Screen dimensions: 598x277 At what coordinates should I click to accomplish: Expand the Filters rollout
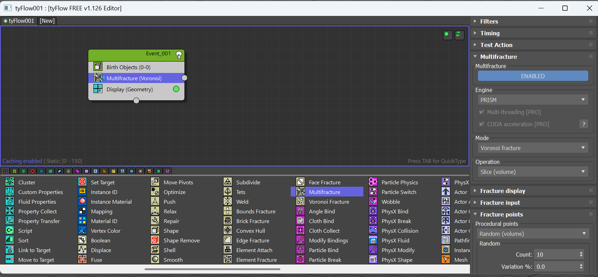[533, 21]
